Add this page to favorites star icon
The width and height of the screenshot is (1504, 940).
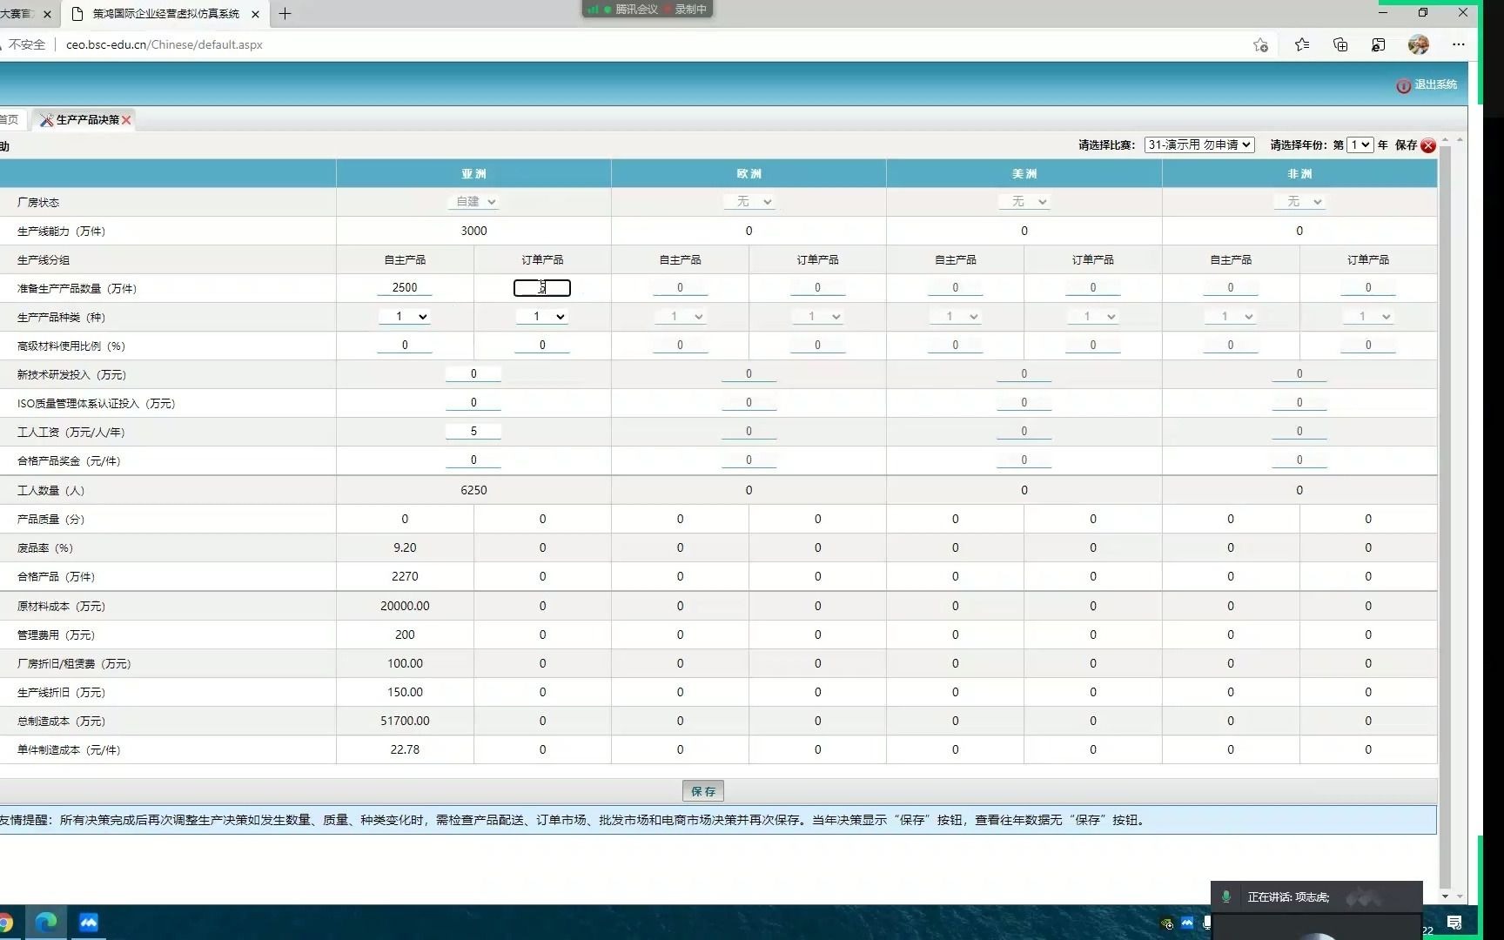(x=1260, y=45)
